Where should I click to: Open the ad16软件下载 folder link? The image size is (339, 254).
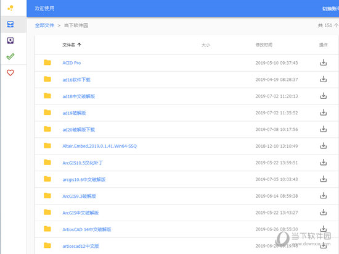76,80
